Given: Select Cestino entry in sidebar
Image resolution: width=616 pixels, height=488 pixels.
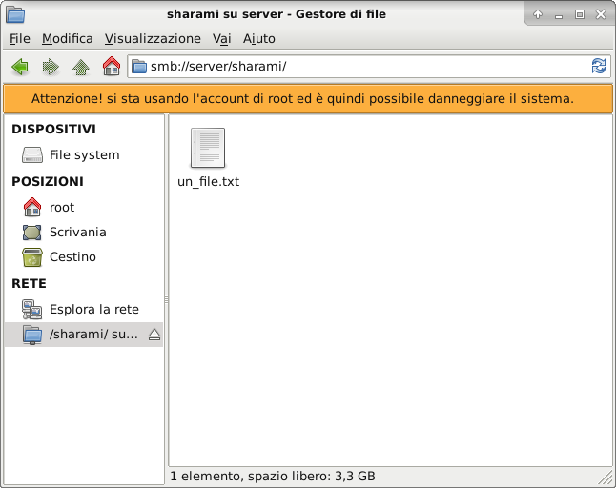Looking at the screenshot, I should [x=72, y=256].
